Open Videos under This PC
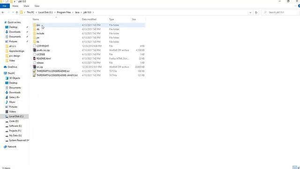The image size is (300, 169). [x=13, y=112]
